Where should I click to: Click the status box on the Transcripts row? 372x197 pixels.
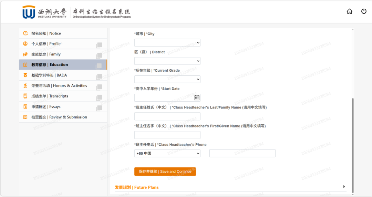(99, 97)
